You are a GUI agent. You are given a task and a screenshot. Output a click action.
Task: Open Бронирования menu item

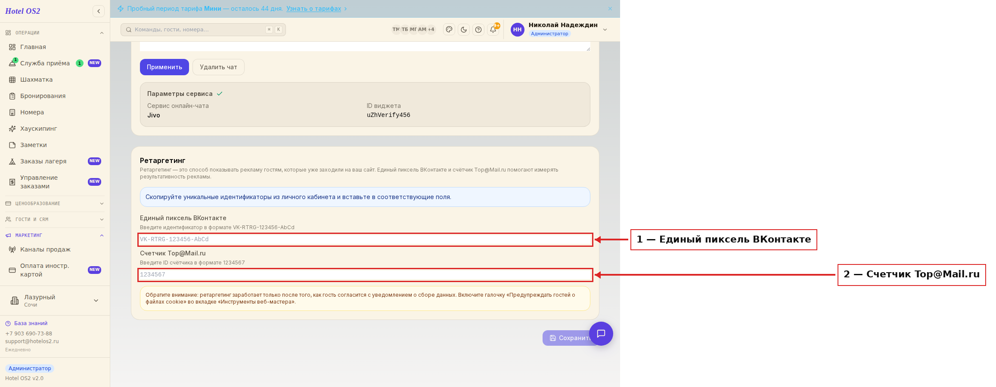tap(55, 96)
